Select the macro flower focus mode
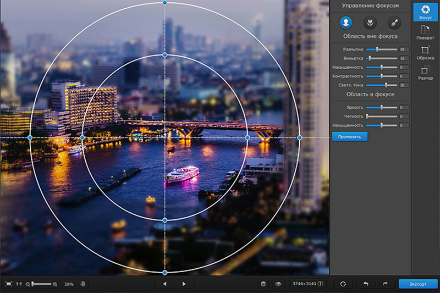440x293 pixels. pos(370,23)
